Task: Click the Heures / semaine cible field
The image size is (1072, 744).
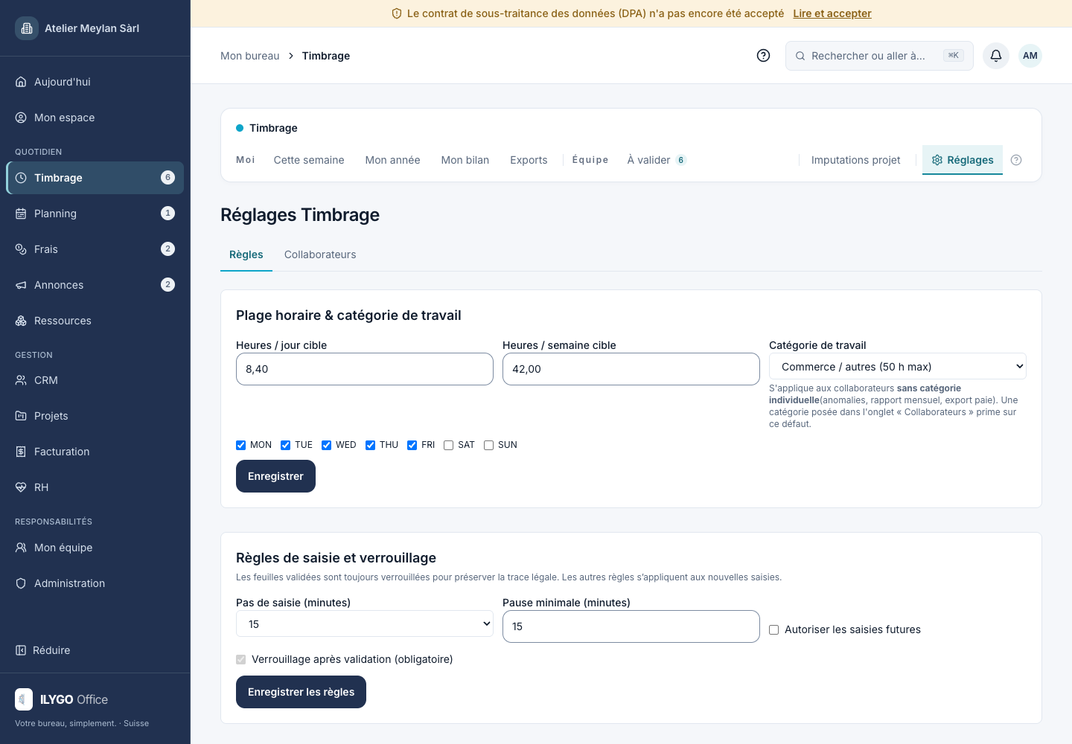Action: coord(631,369)
